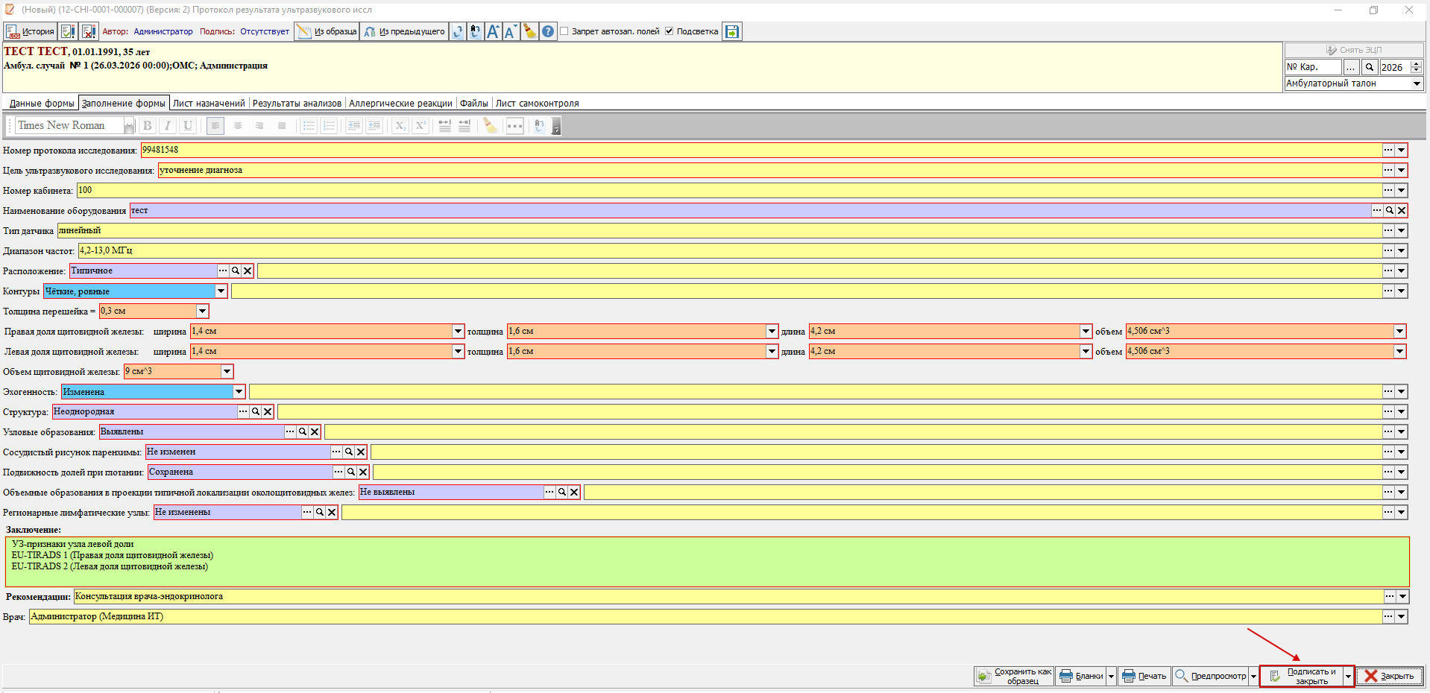Click the broom icon in editor toolbar

click(490, 125)
